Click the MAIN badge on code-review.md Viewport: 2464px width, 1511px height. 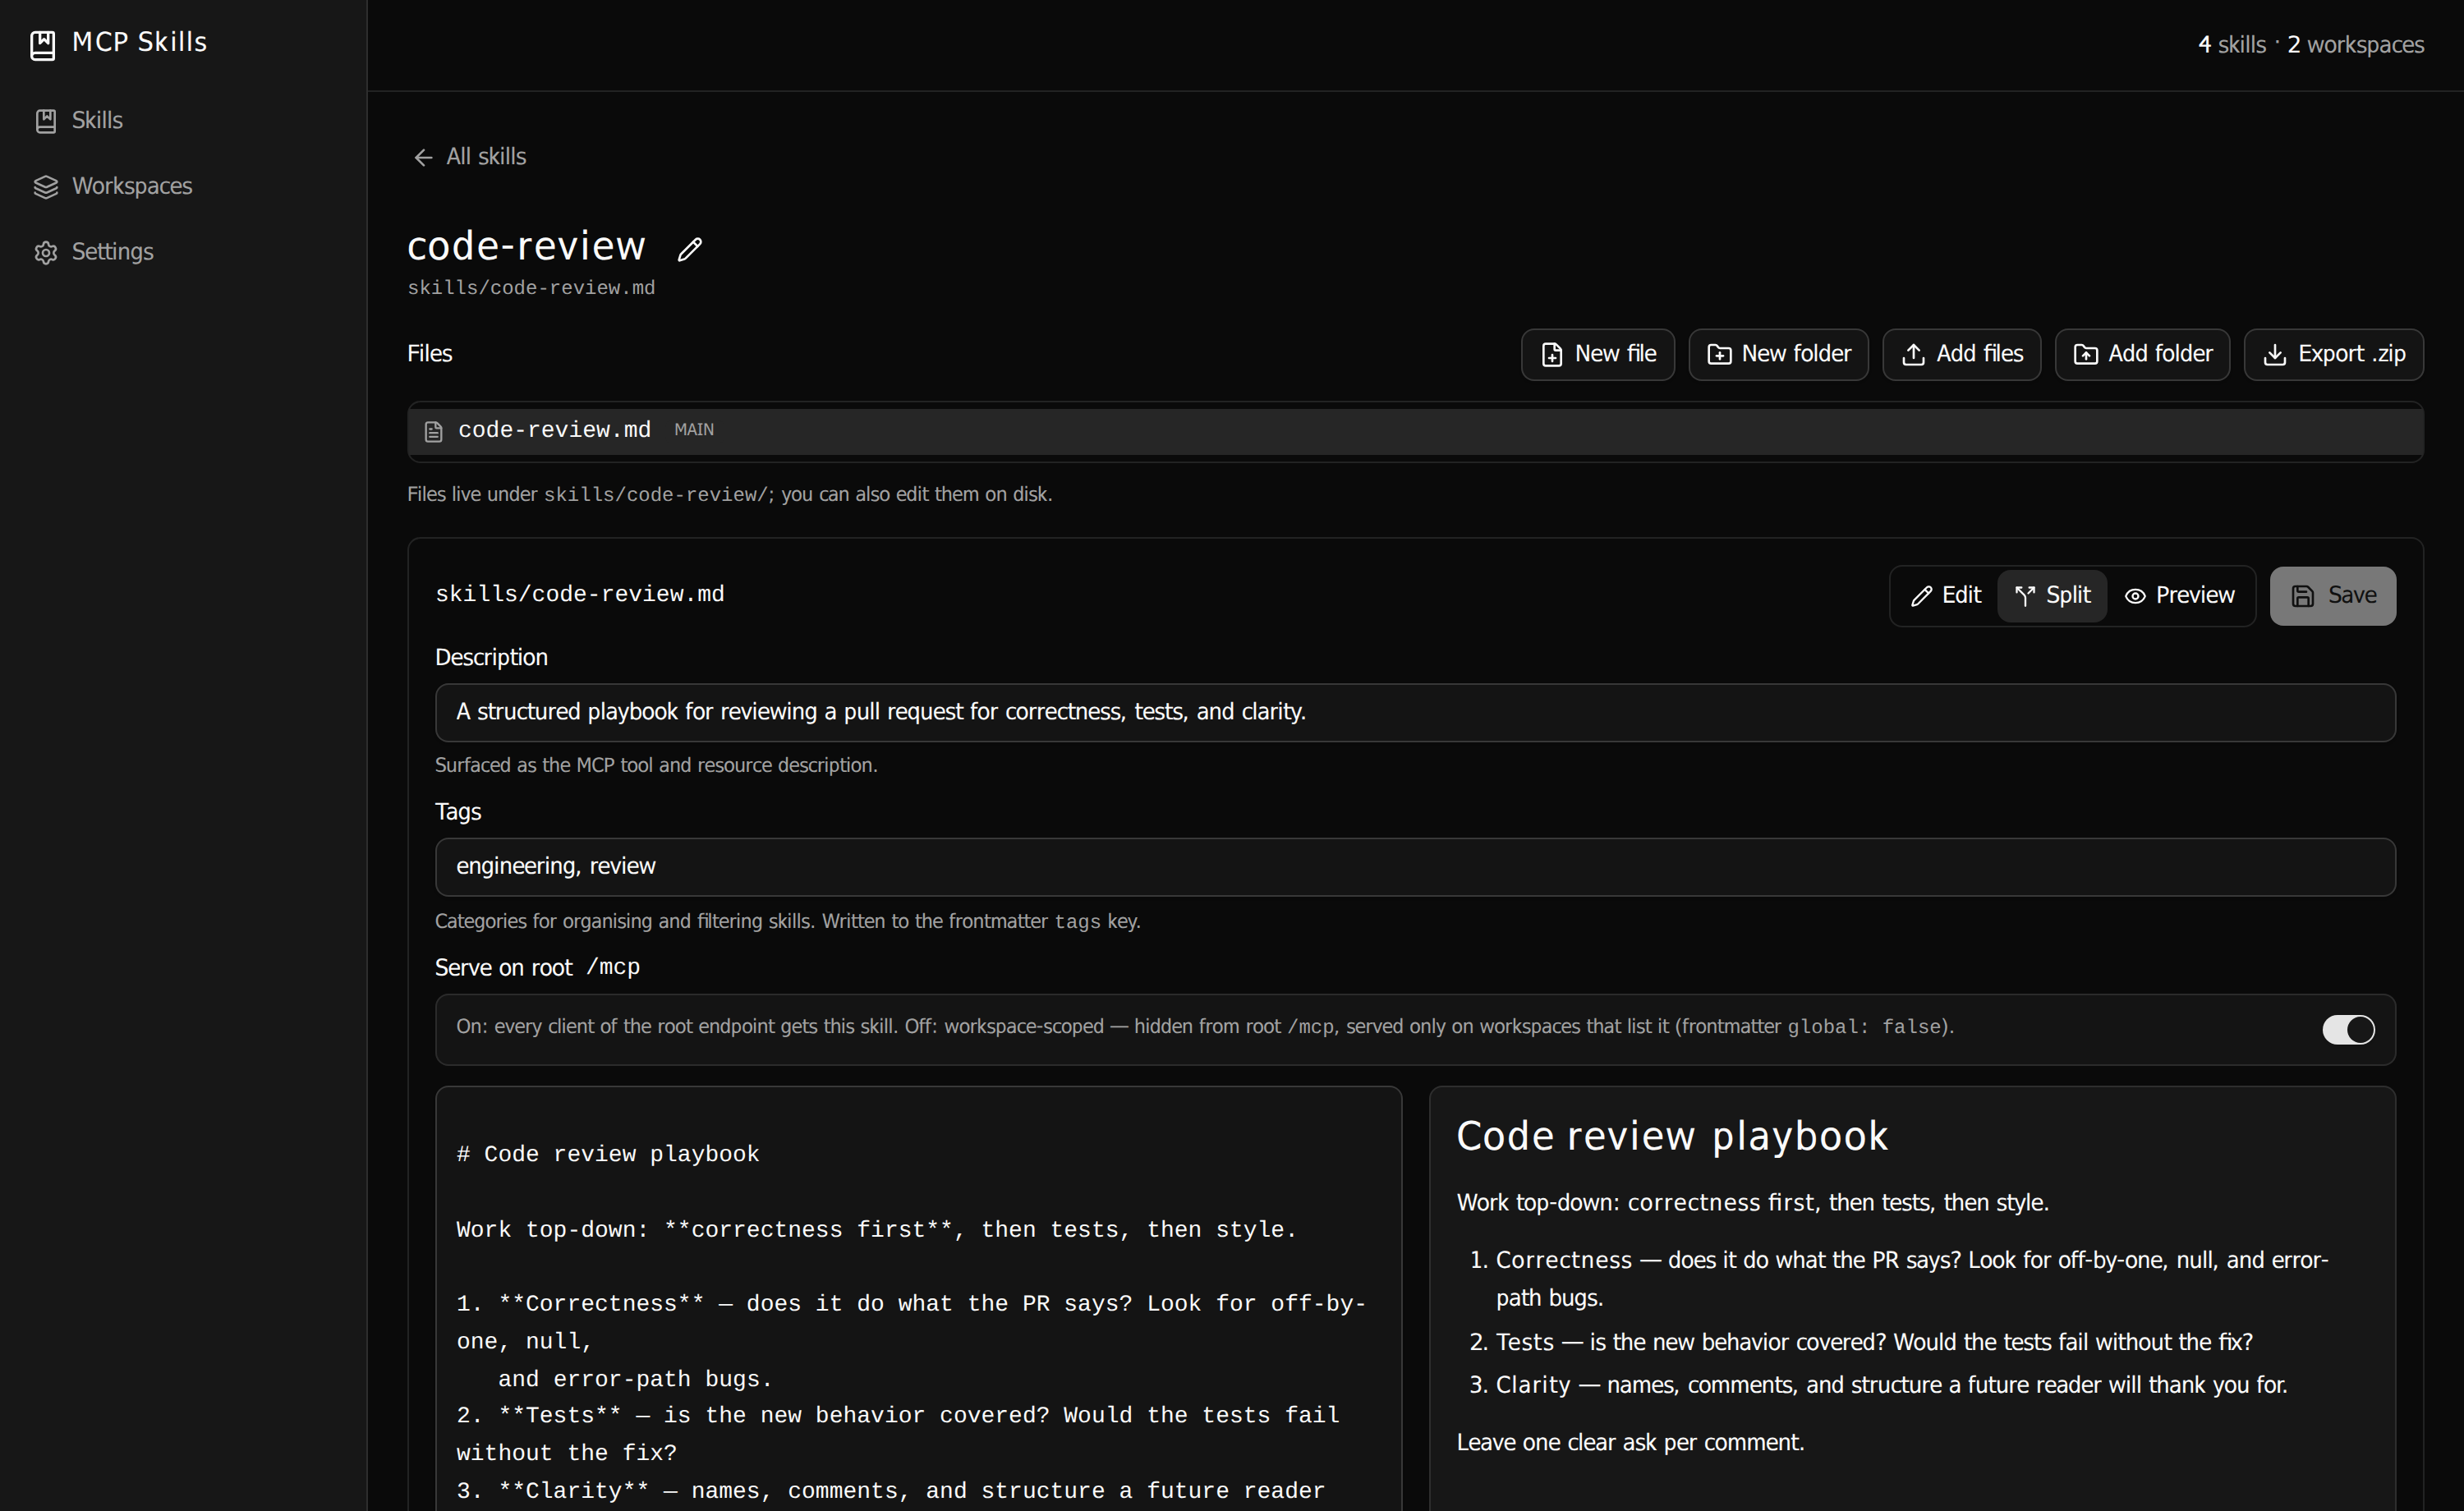pyautogui.click(x=694, y=430)
